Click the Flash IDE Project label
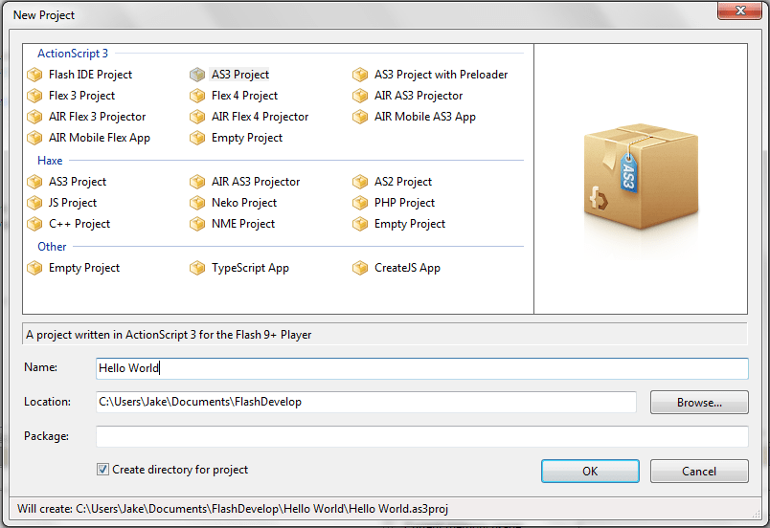770x528 pixels. click(x=90, y=75)
